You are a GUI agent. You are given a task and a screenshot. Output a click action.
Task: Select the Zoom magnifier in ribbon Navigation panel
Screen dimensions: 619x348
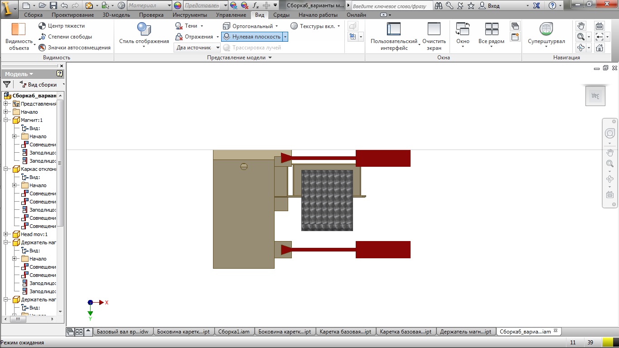click(580, 37)
